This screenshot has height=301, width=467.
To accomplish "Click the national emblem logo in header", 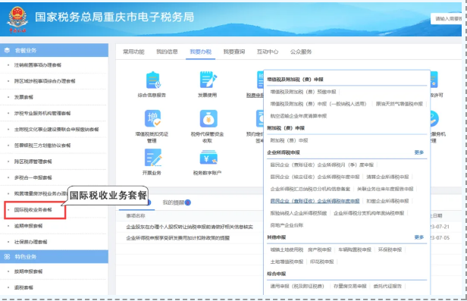I will pyautogui.click(x=17, y=19).
